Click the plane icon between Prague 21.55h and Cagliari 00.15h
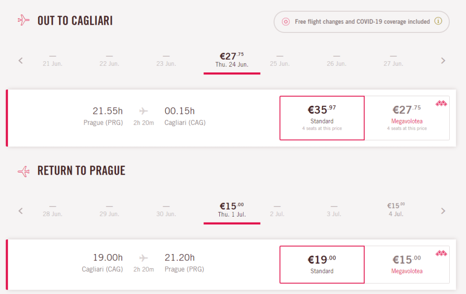This screenshot has width=466, height=294. pyautogui.click(x=144, y=111)
